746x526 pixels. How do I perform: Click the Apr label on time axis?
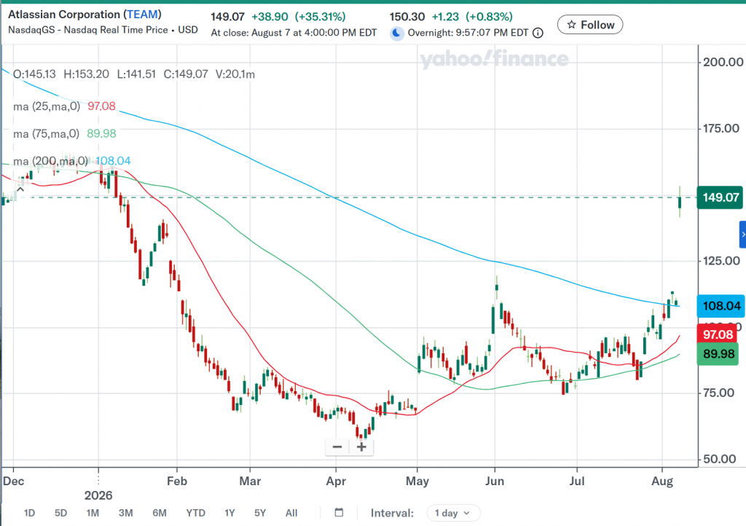click(x=336, y=481)
